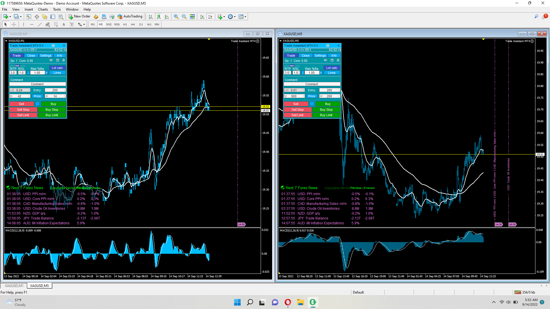Select the Draw Trendline tool
This screenshot has width=550, height=309.
click(x=40, y=25)
